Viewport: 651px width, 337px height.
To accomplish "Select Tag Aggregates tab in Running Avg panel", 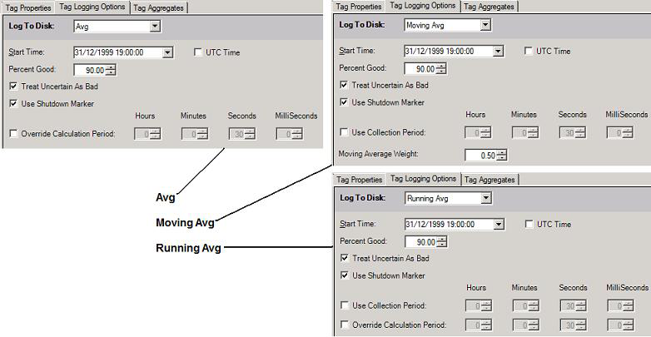I will 489,179.
